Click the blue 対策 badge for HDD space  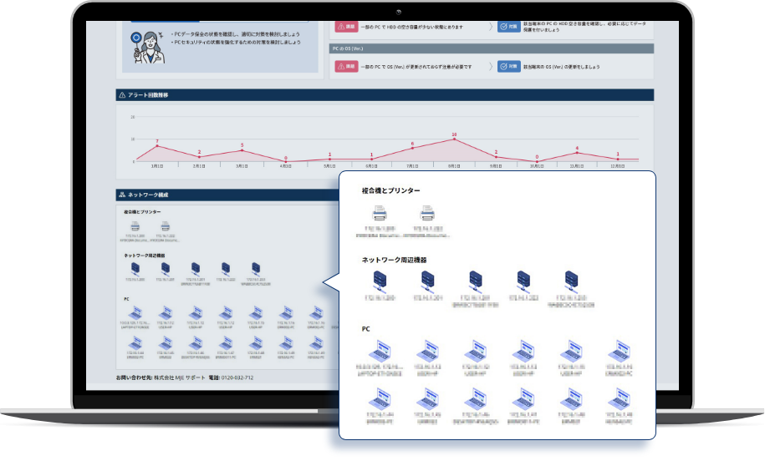point(508,27)
